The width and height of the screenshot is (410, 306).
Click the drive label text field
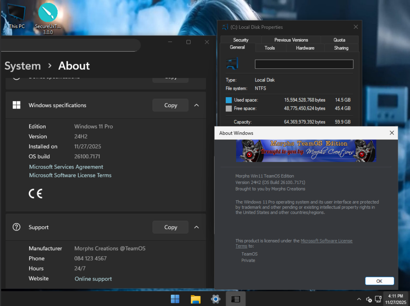pyautogui.click(x=304, y=64)
